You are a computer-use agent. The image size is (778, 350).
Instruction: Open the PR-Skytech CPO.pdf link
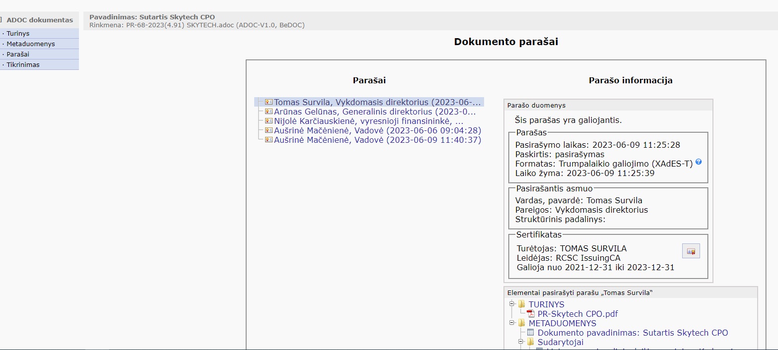[577, 314]
